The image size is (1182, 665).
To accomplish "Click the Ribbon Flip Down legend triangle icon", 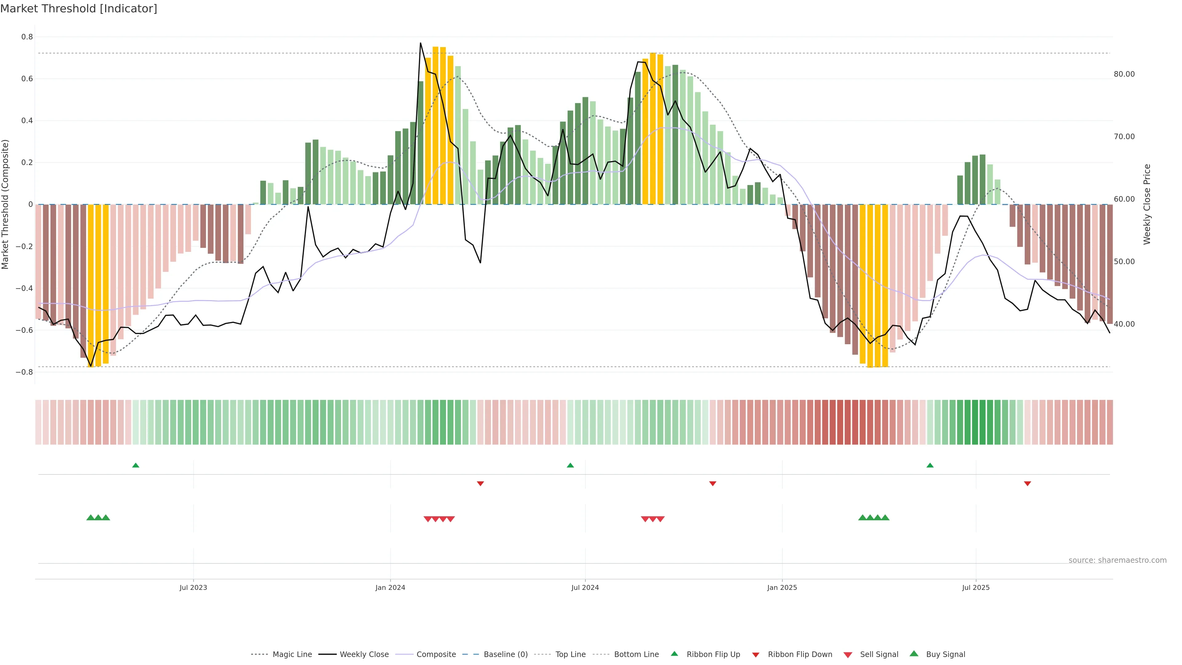I will tap(755, 655).
